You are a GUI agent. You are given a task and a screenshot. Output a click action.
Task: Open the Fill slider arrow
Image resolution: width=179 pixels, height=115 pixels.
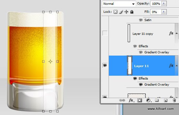click(164, 12)
